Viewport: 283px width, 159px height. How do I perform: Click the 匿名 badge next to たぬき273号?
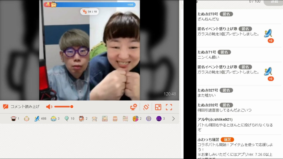226,14
